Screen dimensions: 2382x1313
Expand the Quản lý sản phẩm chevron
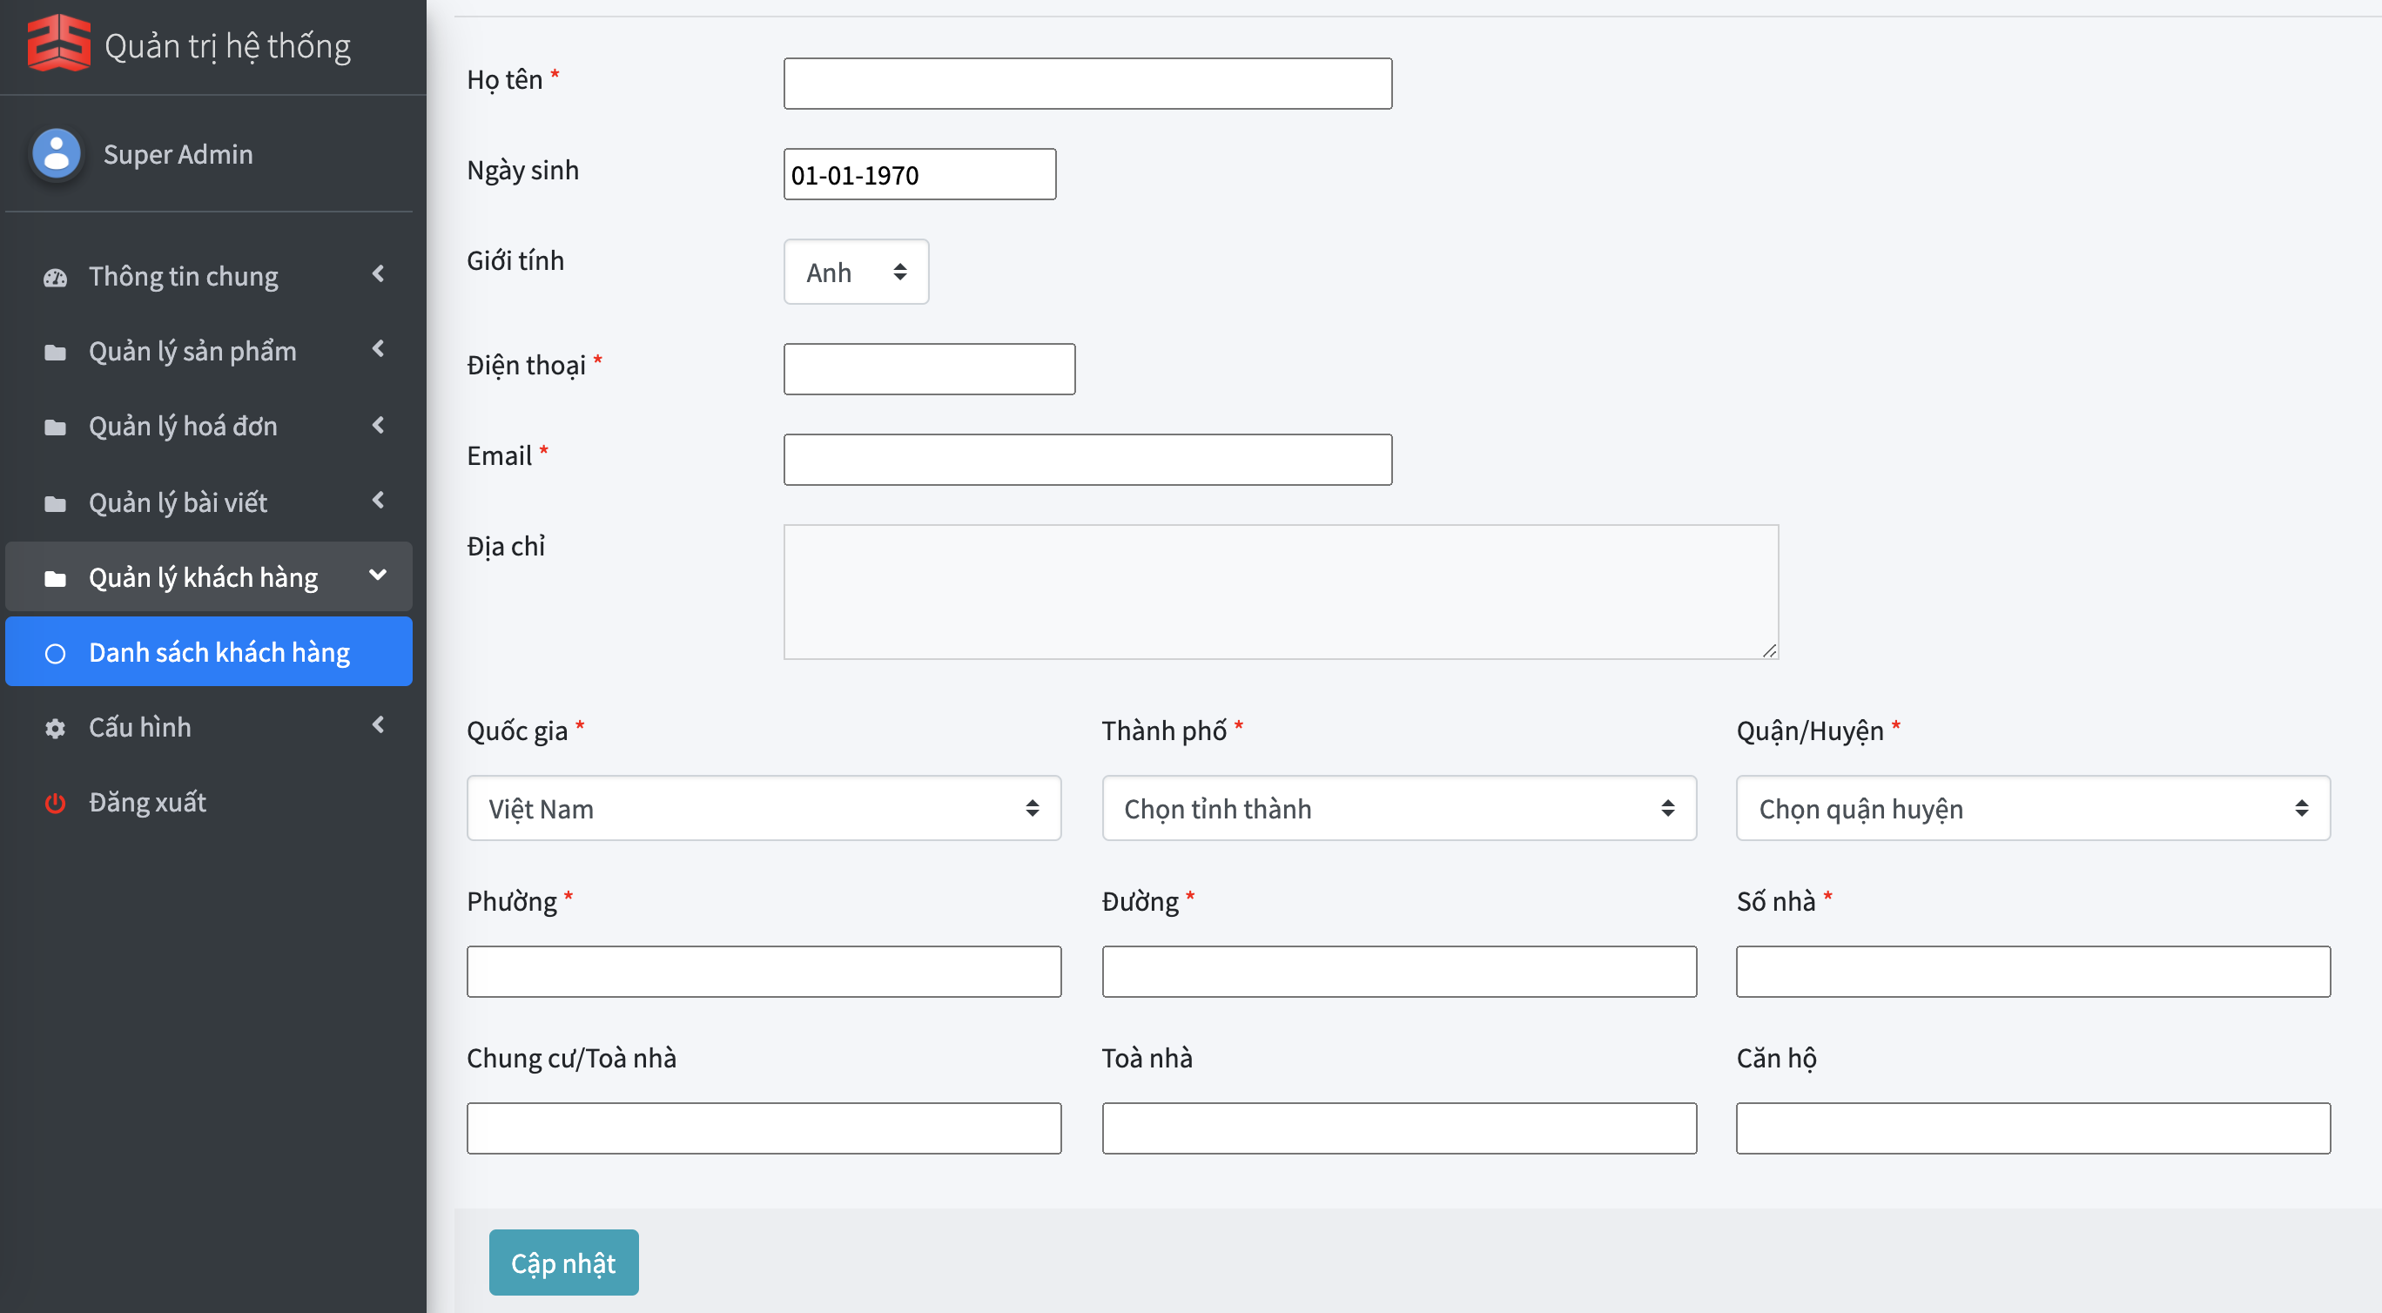[378, 349]
